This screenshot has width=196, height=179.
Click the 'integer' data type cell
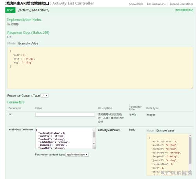point(151,115)
